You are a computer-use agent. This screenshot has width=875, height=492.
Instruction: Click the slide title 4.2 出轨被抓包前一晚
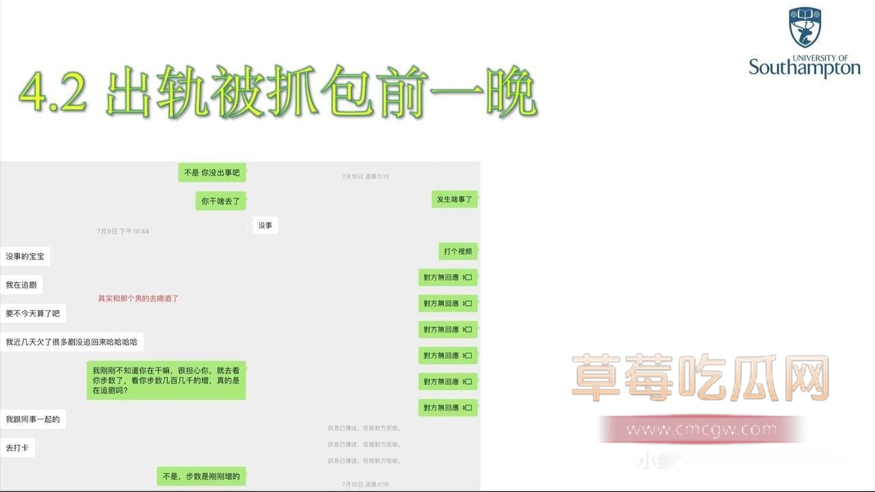pos(277,94)
